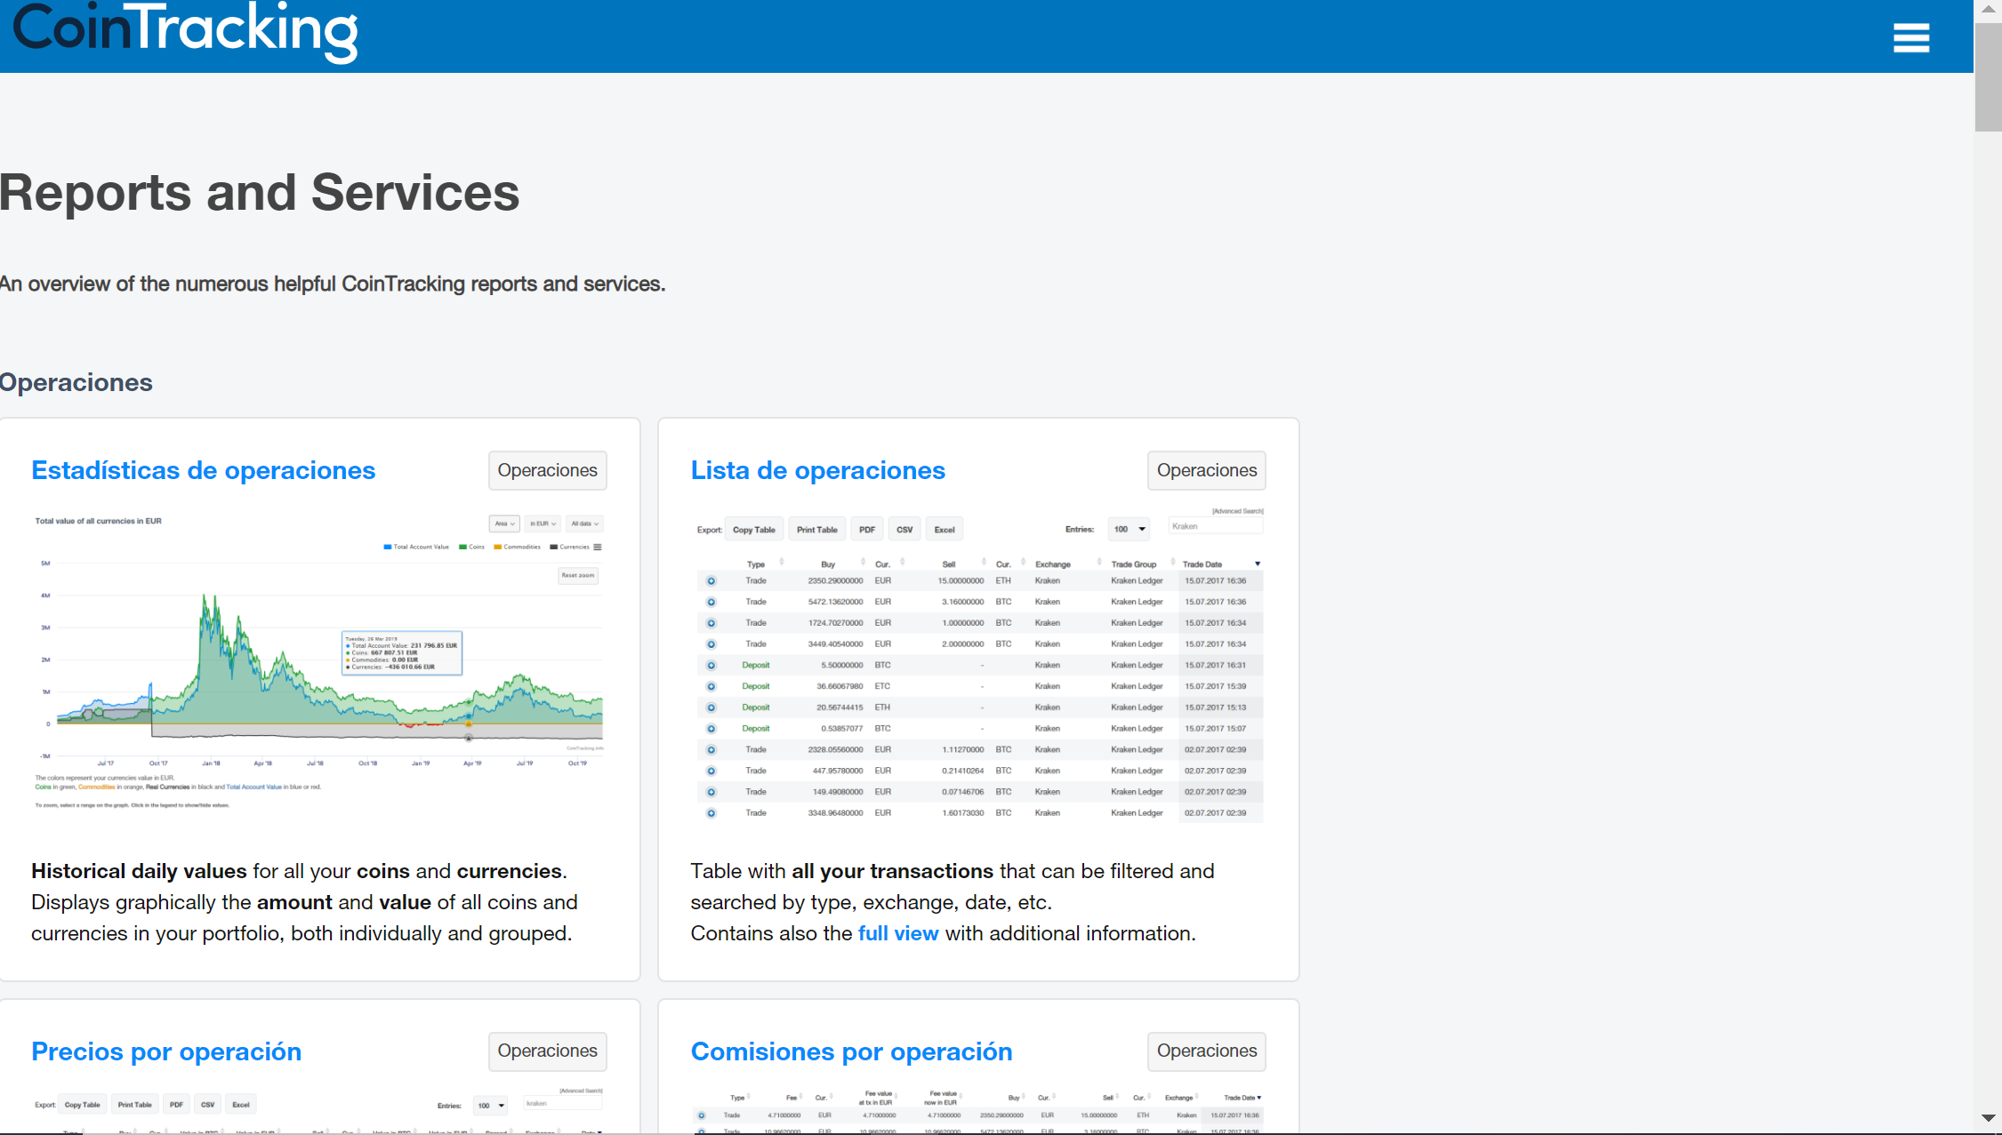This screenshot has width=2002, height=1135.
Task: Open the Estadísticas de operaciones link
Action: coord(203,470)
